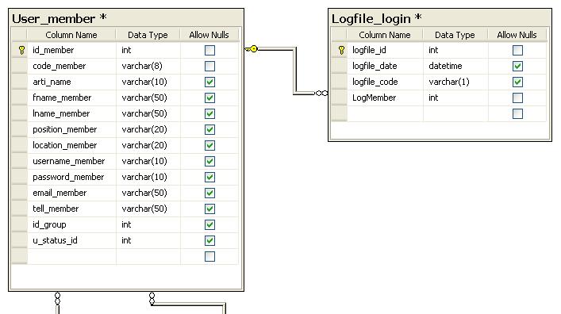561x314 pixels.
Task: Uncheck Allow Nulls for position_member
Action: 209,129
